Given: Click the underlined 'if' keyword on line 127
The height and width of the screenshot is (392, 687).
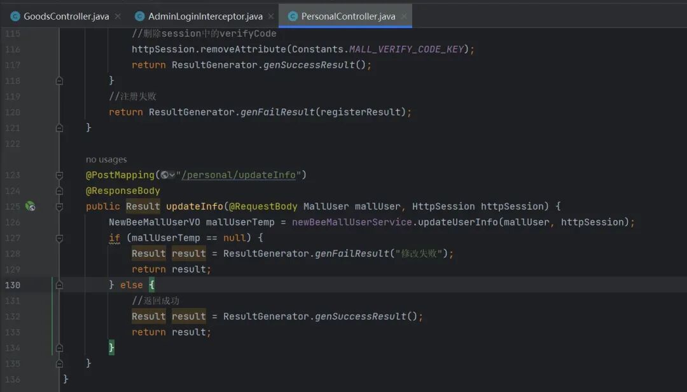Looking at the screenshot, I should pos(114,238).
